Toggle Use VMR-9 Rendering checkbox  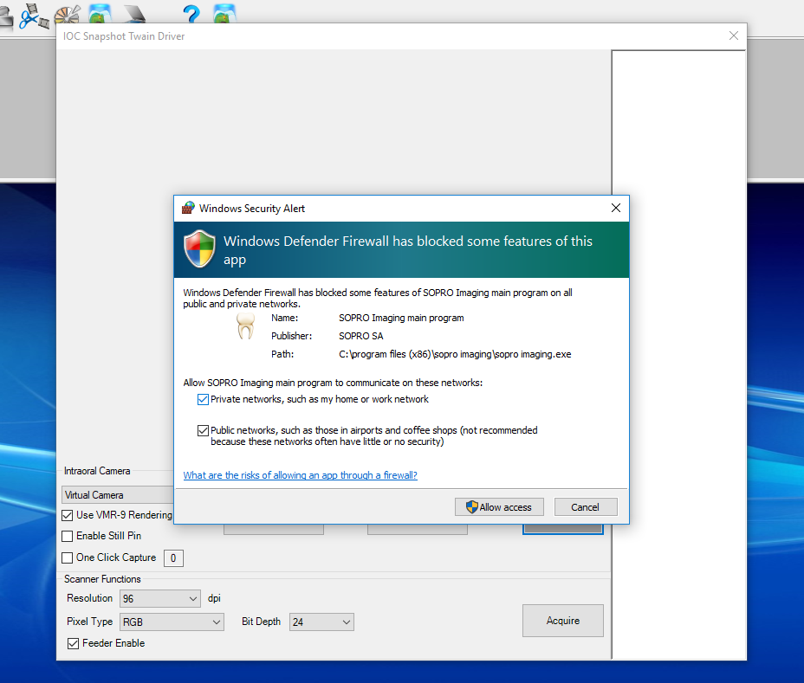[68, 515]
